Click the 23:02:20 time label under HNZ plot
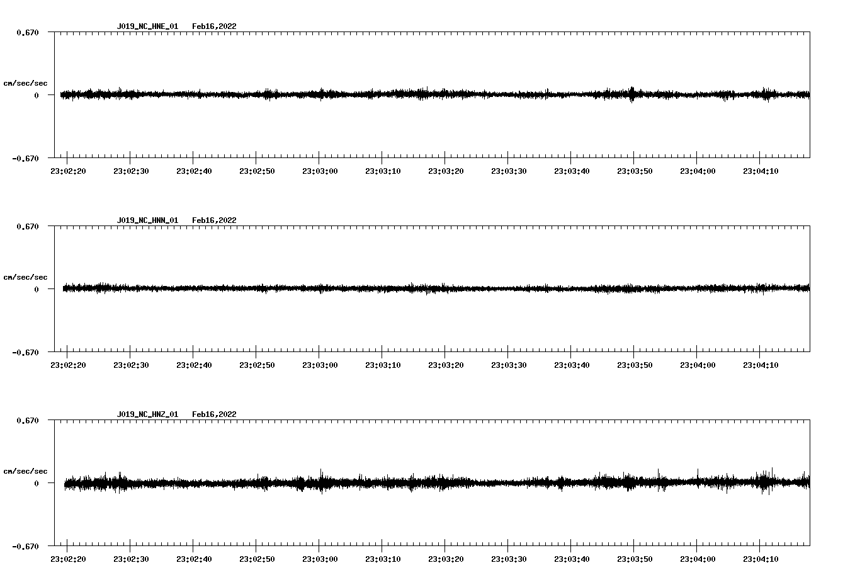The width and height of the screenshot is (855, 582). point(68,559)
